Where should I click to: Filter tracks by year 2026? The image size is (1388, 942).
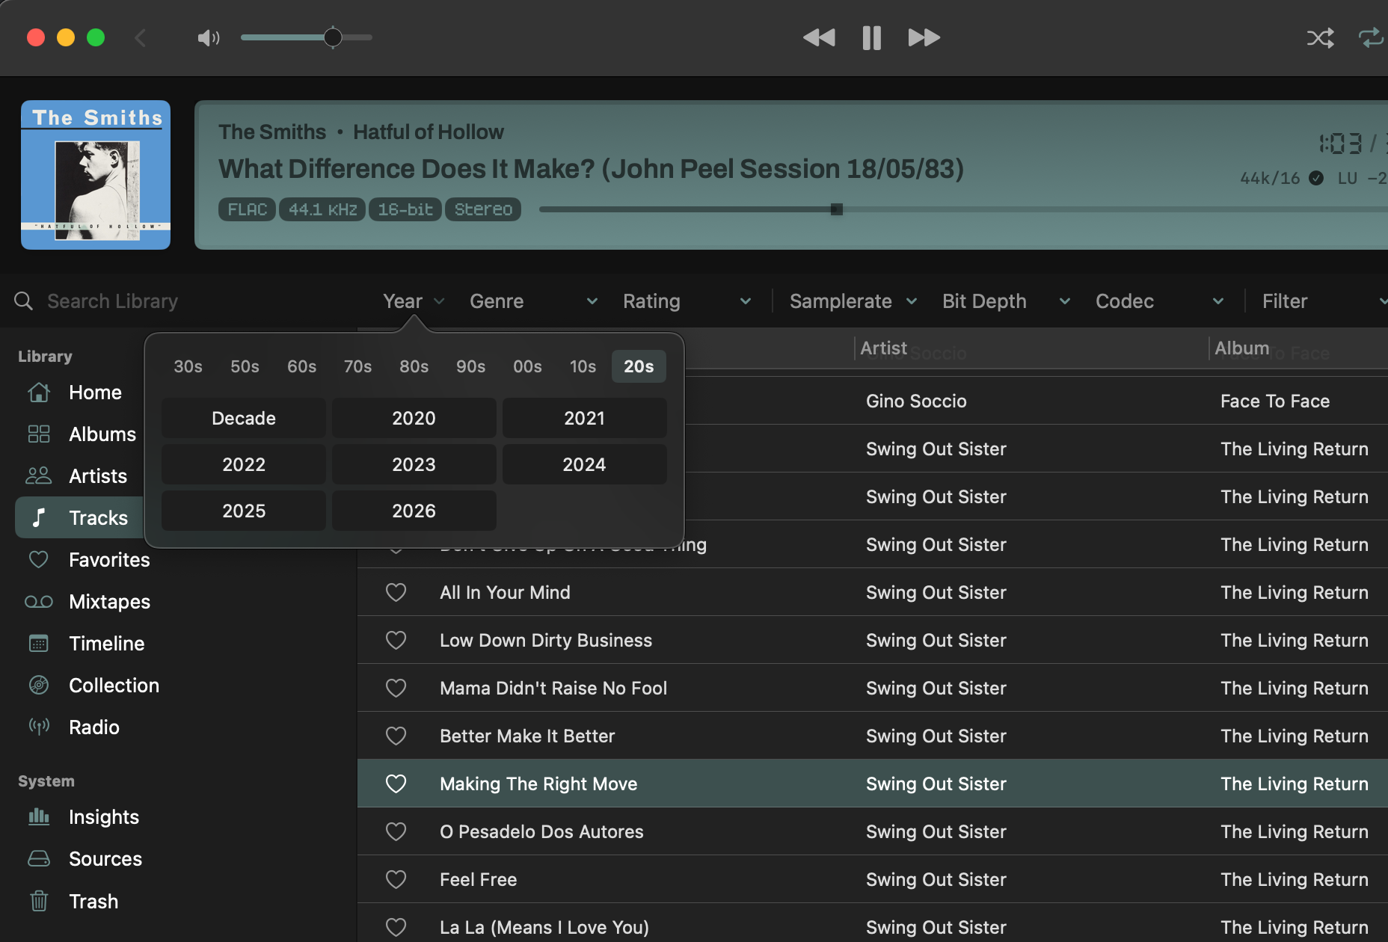tap(414, 511)
